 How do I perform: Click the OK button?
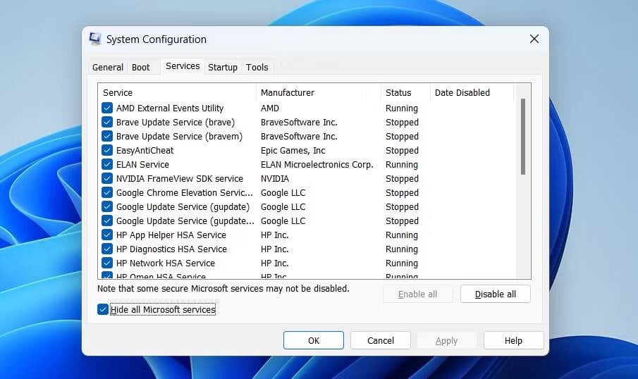314,340
